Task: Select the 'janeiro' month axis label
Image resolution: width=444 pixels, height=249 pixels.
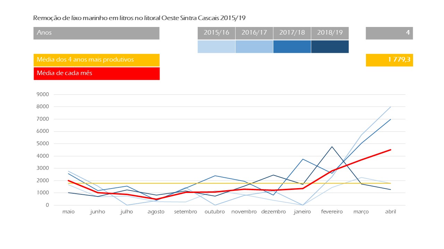Action: tap(302, 212)
